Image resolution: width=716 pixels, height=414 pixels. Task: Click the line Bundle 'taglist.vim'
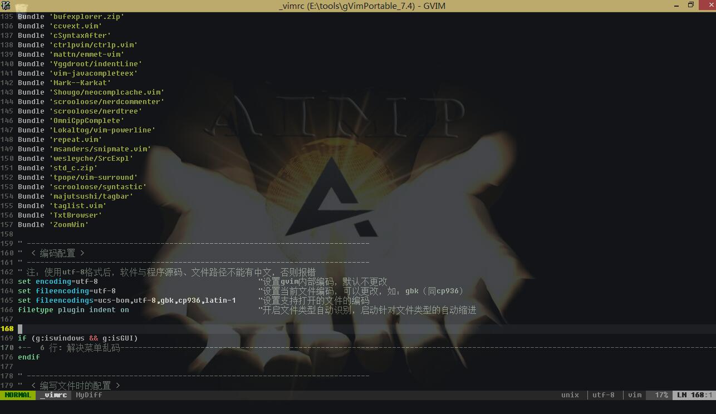62,206
